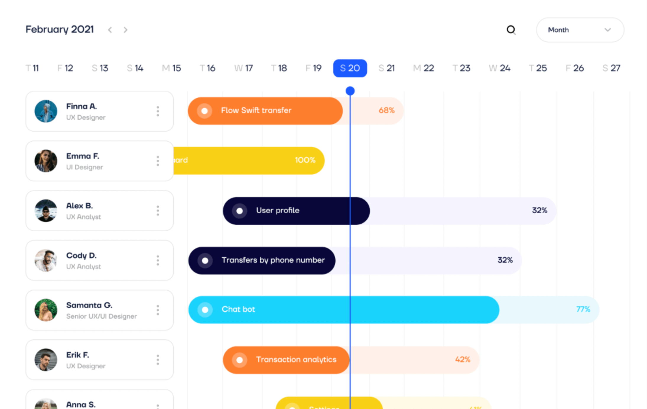Open options menu for Finna A.
The width and height of the screenshot is (647, 409).
[158, 111]
